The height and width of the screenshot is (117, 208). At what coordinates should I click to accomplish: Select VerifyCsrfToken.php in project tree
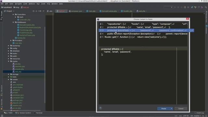pyautogui.click(x=27, y=35)
